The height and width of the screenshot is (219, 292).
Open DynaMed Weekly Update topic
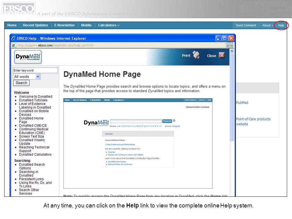click(32, 142)
